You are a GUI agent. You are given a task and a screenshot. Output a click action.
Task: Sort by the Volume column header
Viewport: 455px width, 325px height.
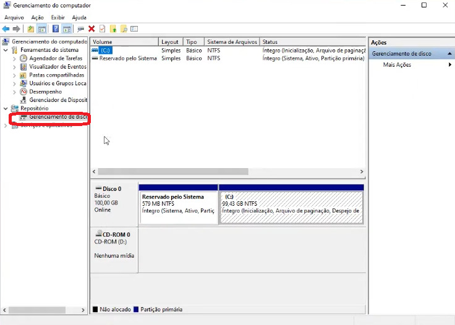tap(124, 42)
